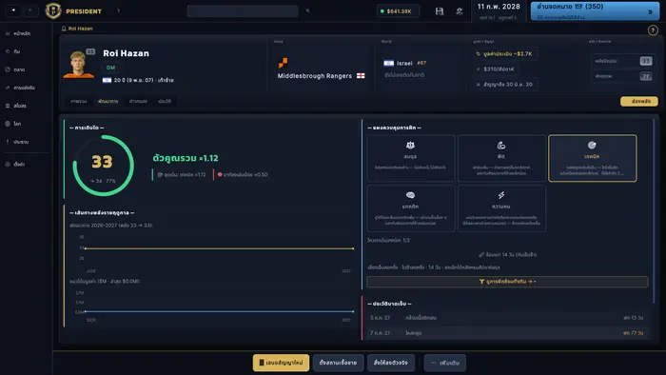Viewport: 666px width, 375px height.
Task: Click the date 11 ก.พ. 2028
Action: click(499, 7)
